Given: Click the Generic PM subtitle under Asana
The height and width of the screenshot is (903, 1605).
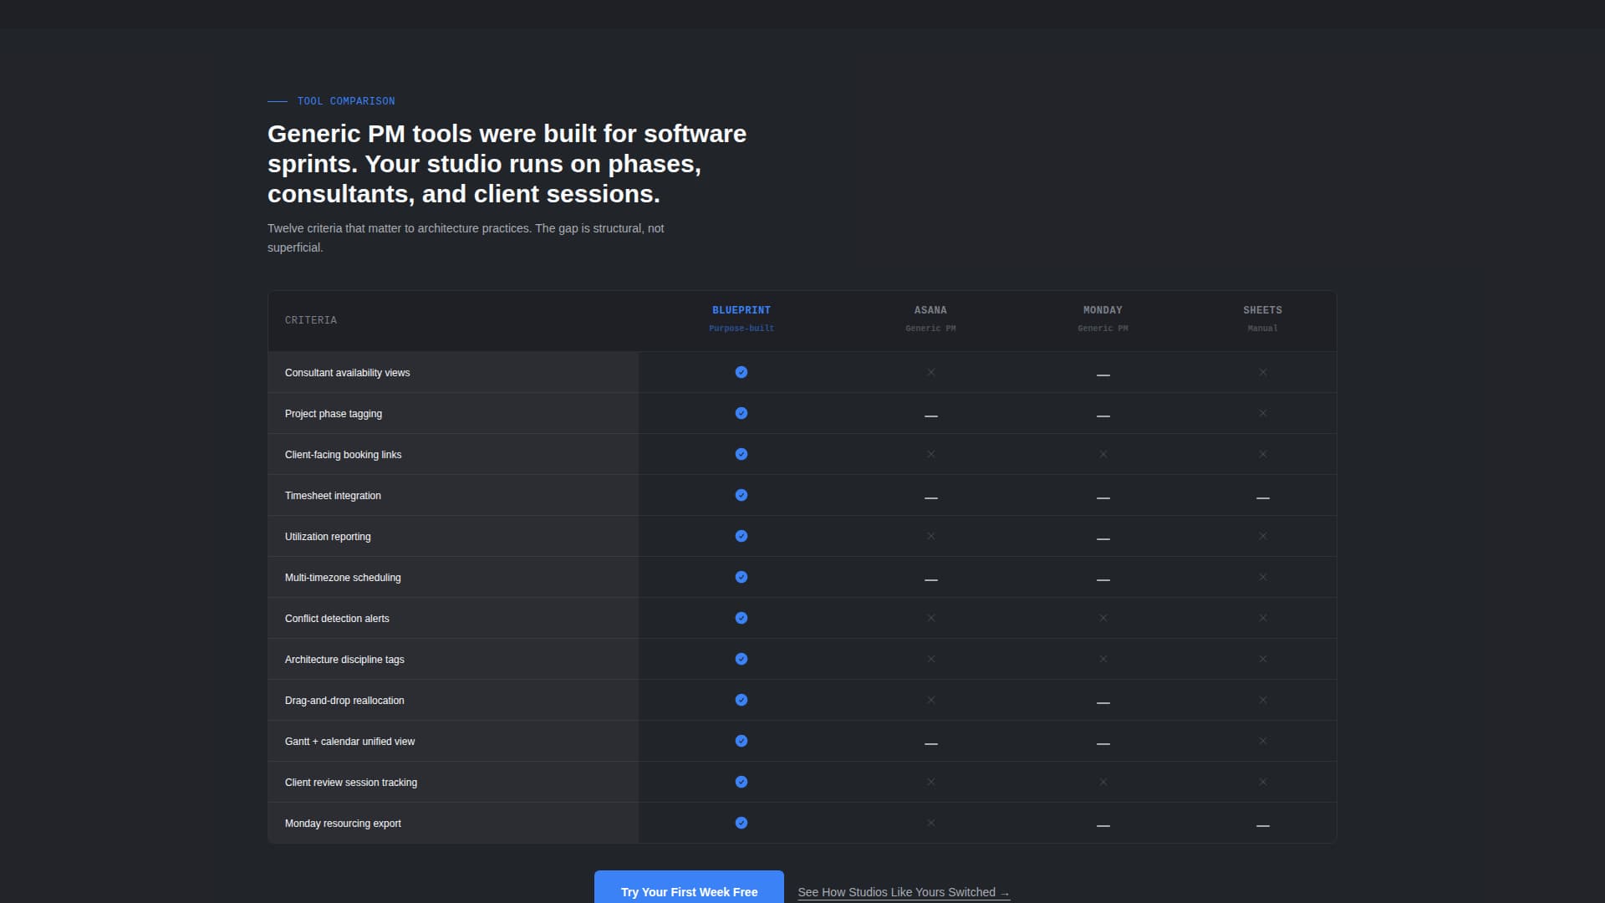Looking at the screenshot, I should [x=930, y=329].
